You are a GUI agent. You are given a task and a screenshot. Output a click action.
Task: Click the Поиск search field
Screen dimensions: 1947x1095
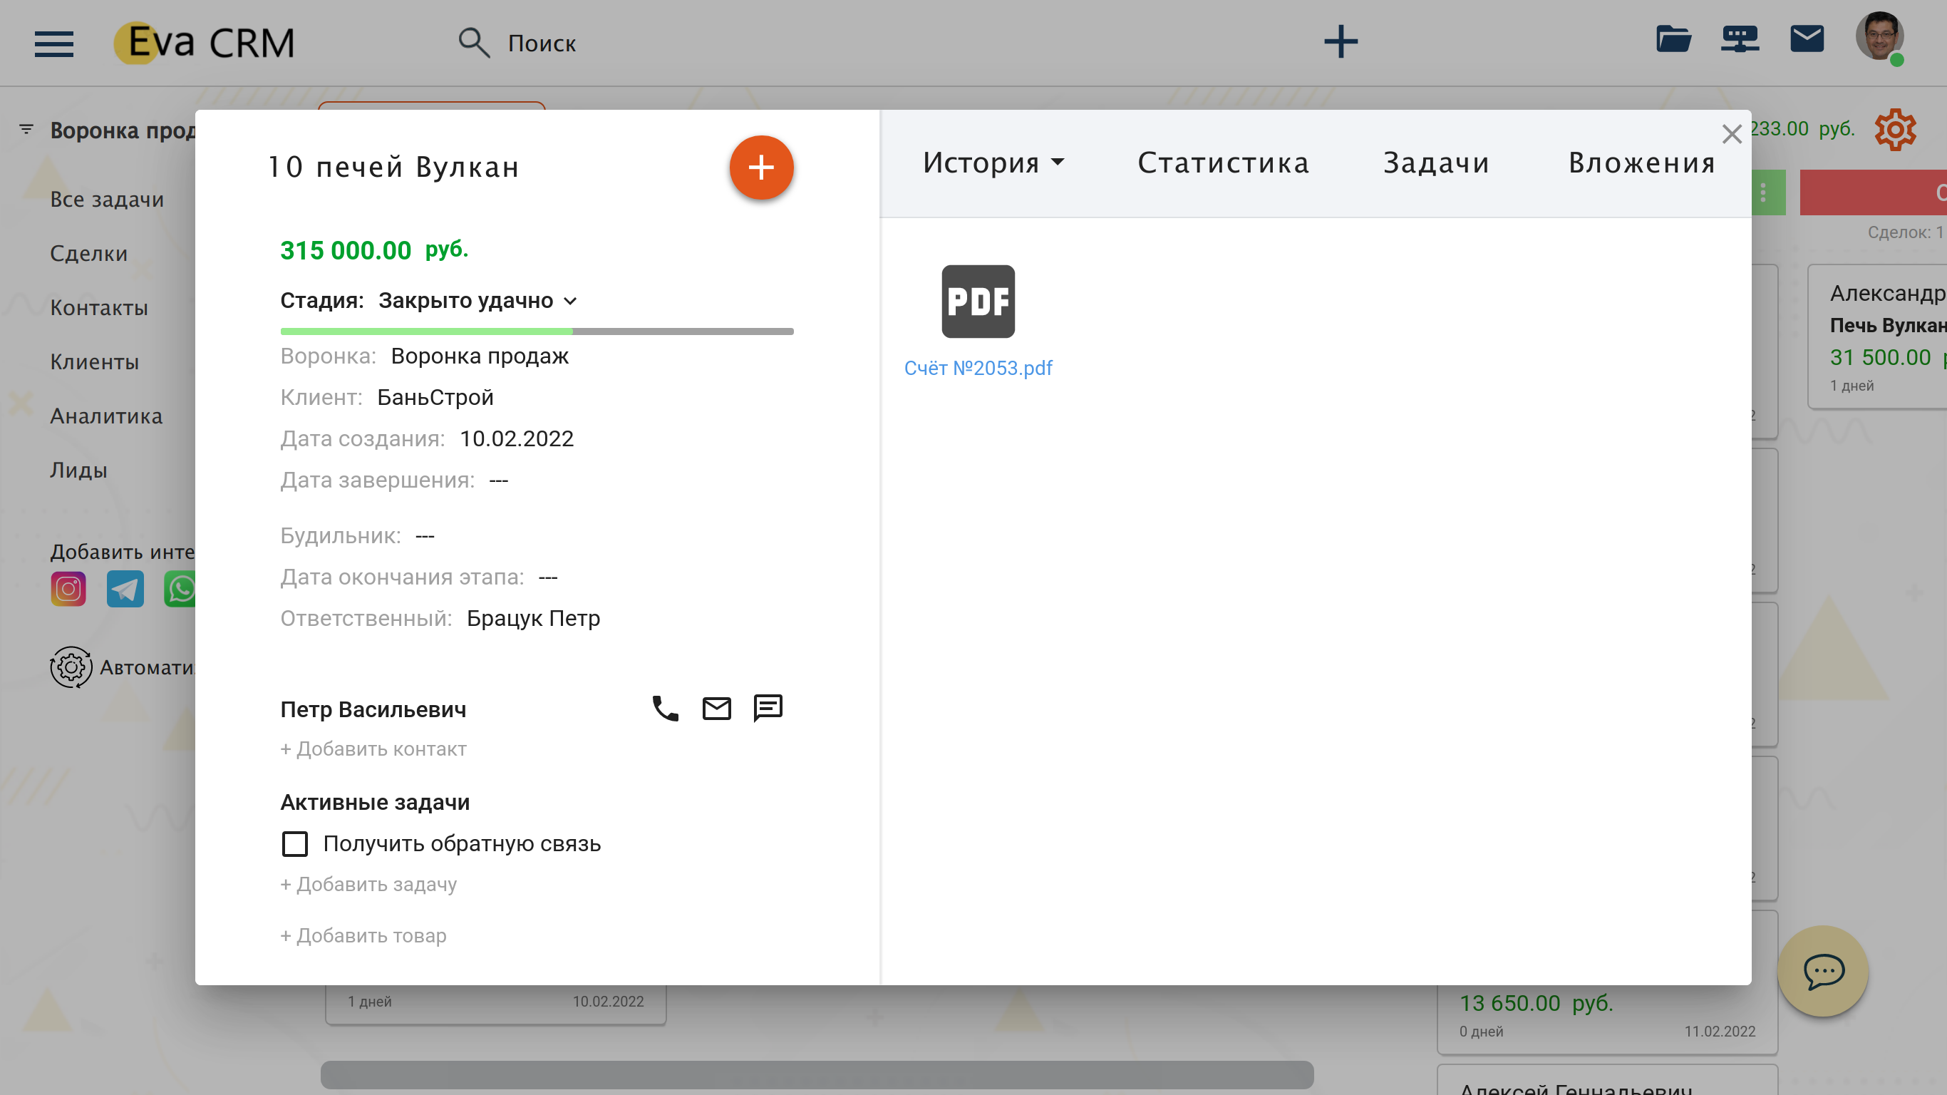[541, 43]
